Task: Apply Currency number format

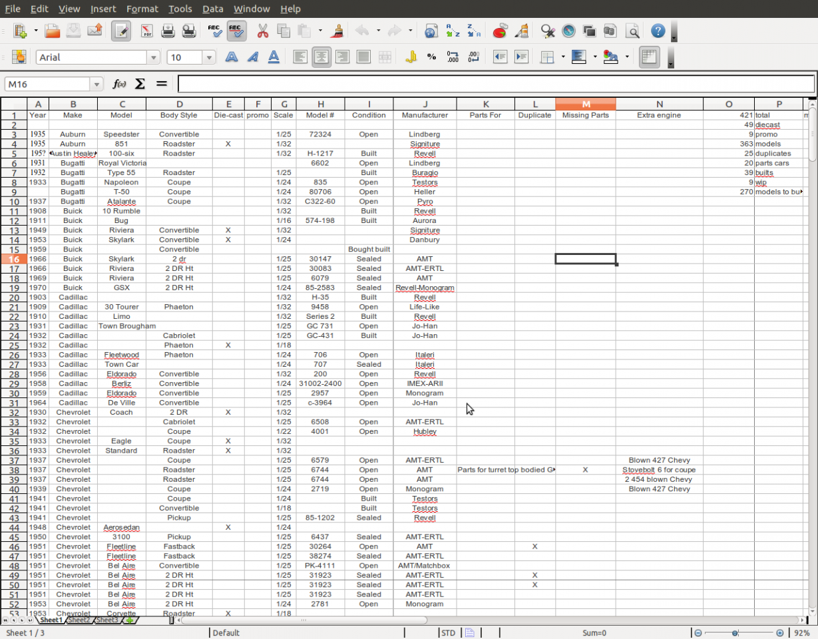Action: 411,57
